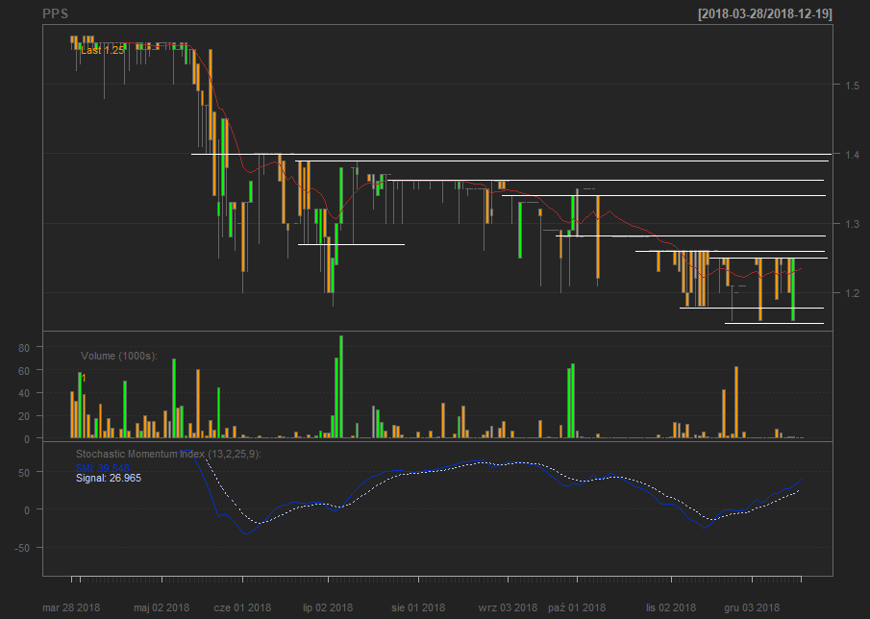Click the 60 volume axis label
This screenshot has width=870, height=619.
tap(24, 370)
